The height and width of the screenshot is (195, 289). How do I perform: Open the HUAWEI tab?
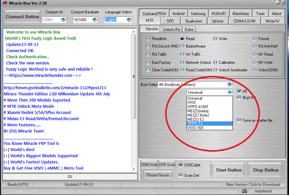[x=219, y=14]
